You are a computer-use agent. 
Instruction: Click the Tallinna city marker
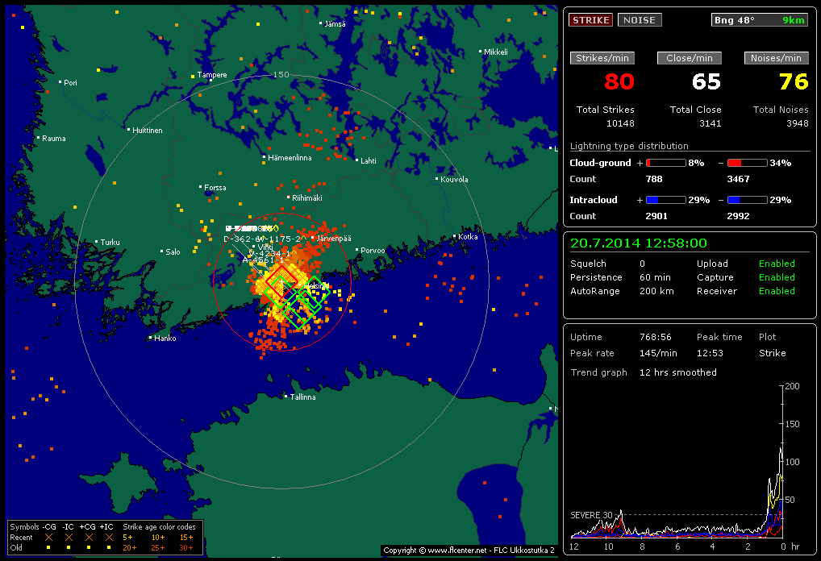(x=286, y=396)
